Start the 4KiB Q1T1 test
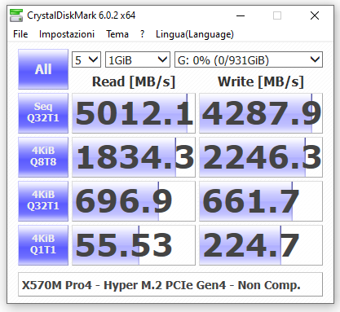Image resolution: width=340 pixels, height=312 pixels. pyautogui.click(x=43, y=245)
